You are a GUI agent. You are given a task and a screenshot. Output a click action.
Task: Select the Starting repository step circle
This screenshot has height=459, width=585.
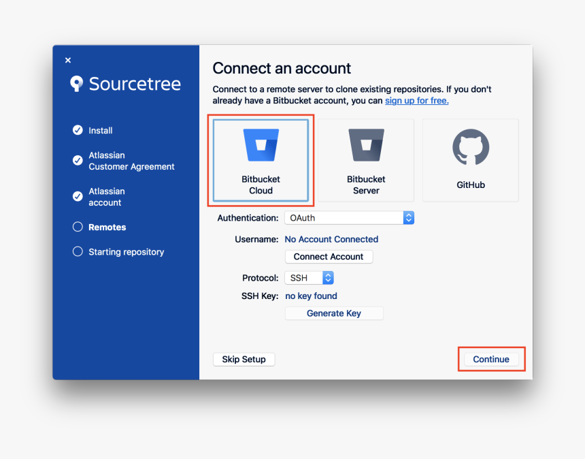pyautogui.click(x=77, y=251)
